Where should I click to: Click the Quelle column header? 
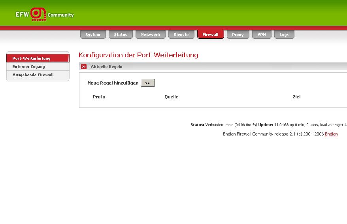[x=171, y=97]
